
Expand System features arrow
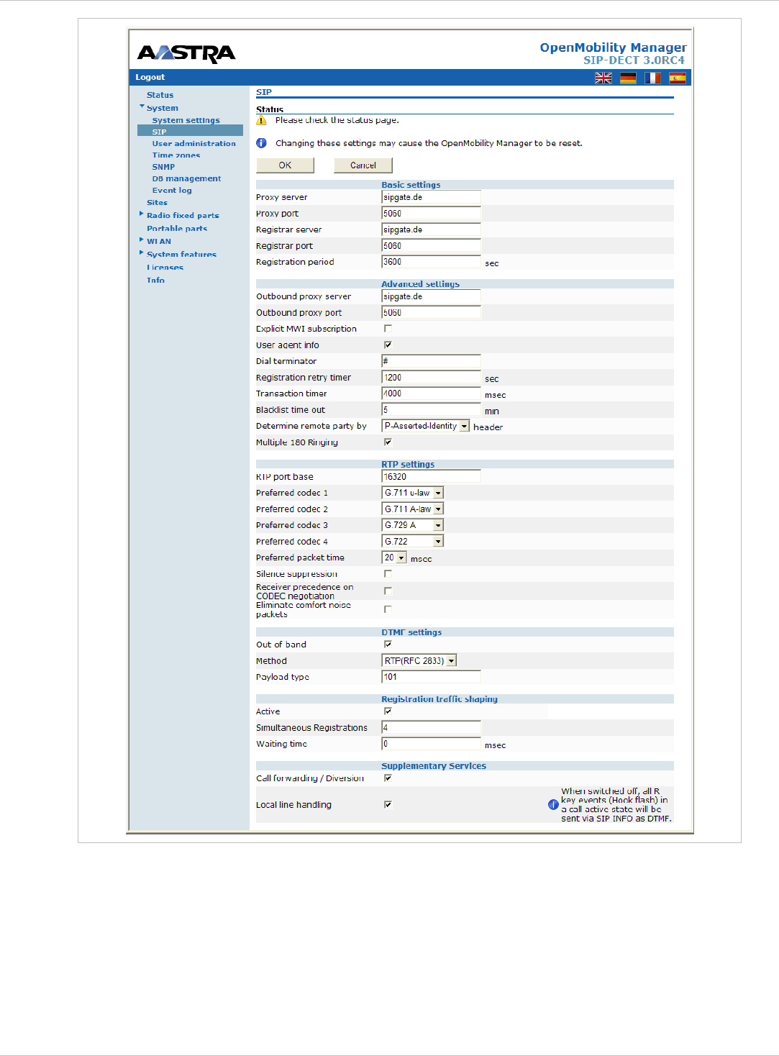(x=141, y=252)
